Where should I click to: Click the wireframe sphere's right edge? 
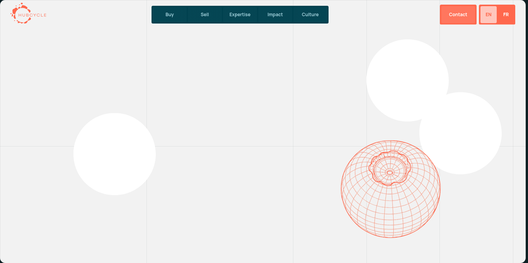(x=439, y=189)
